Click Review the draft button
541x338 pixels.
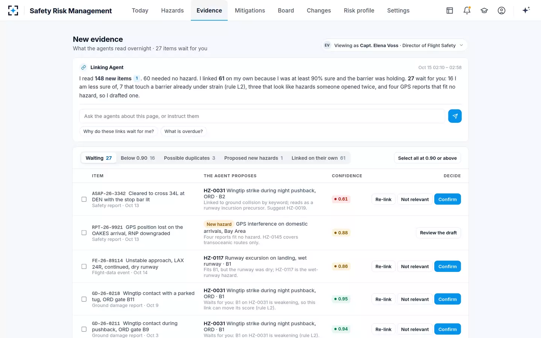[x=438, y=233]
